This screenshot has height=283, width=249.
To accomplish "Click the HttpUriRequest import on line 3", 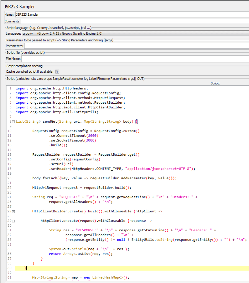I will click(70, 98).
